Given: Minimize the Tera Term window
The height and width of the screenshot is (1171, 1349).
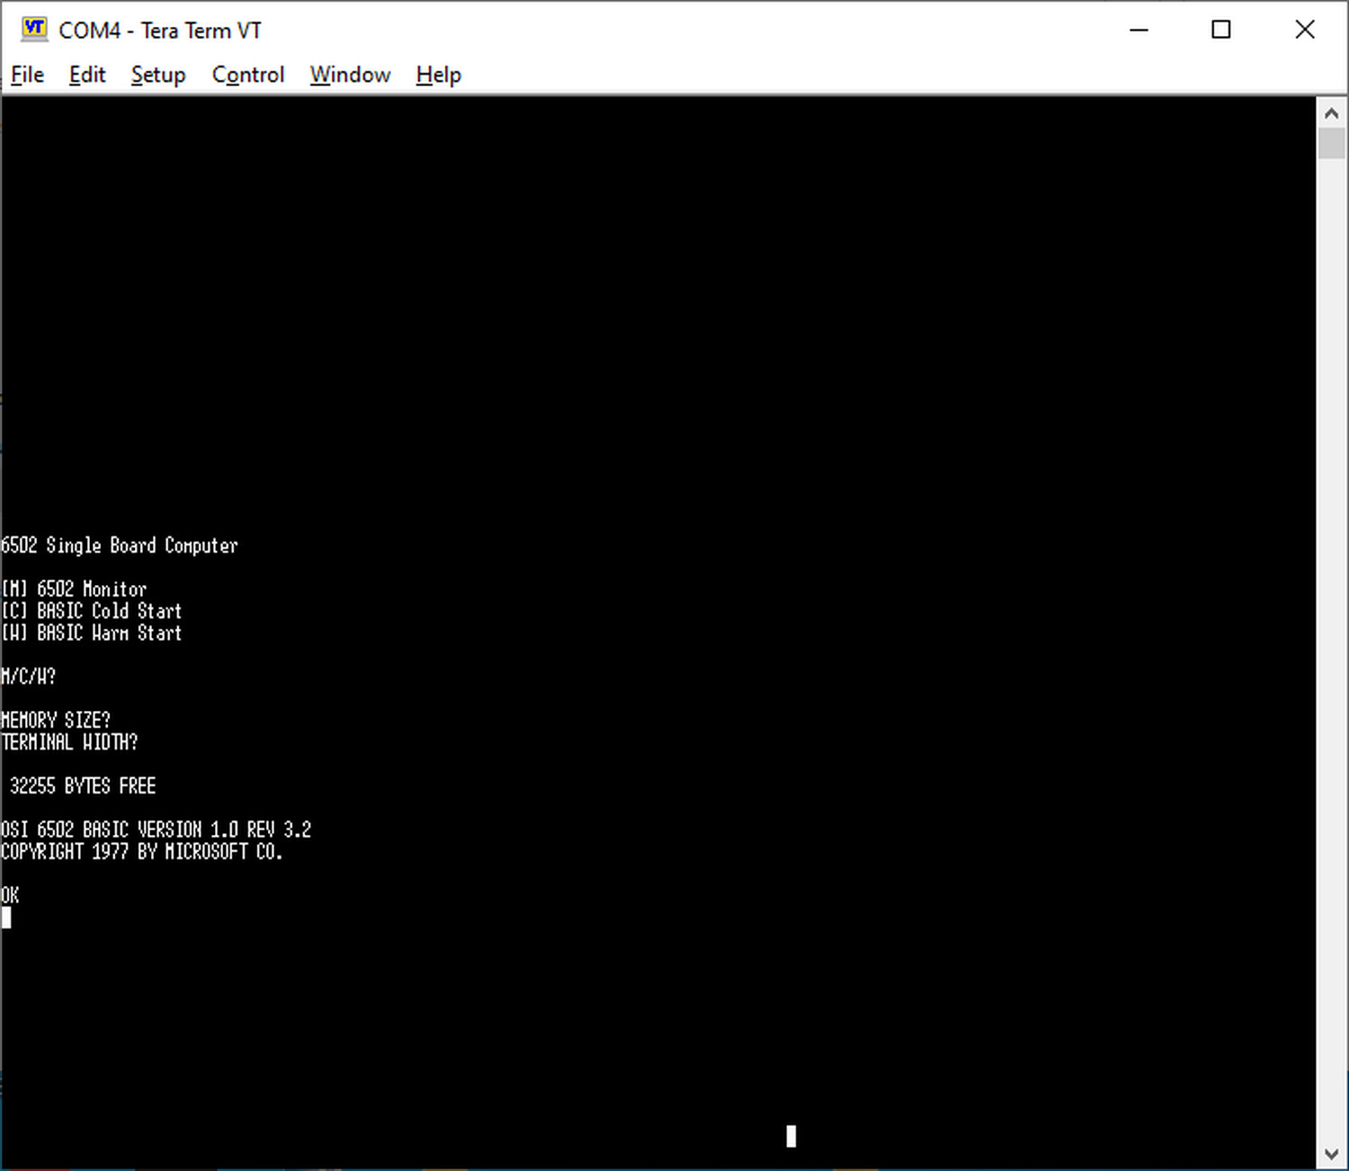Looking at the screenshot, I should click(1139, 30).
